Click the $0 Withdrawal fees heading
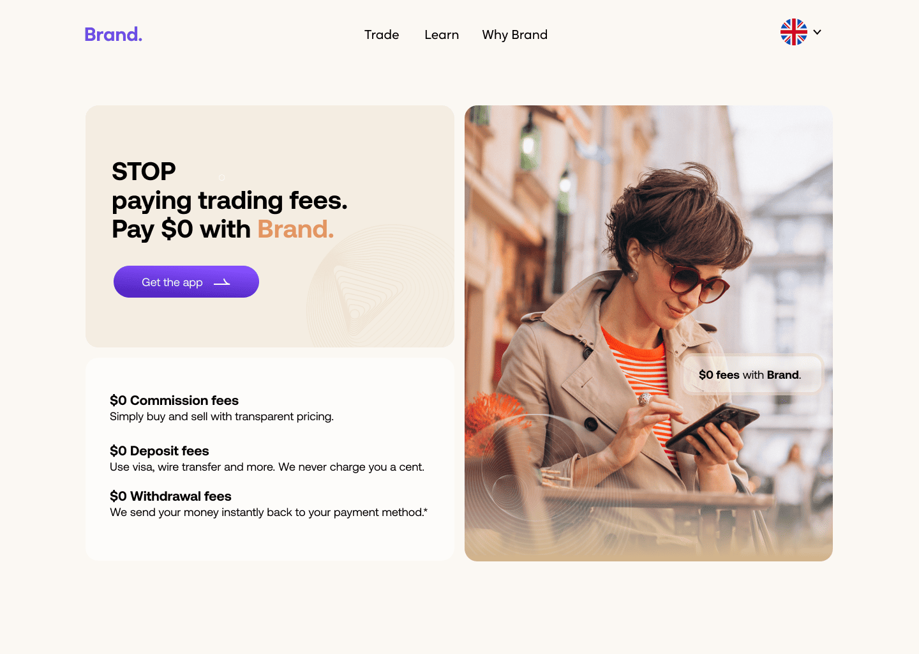This screenshot has height=654, width=919. coord(170,496)
